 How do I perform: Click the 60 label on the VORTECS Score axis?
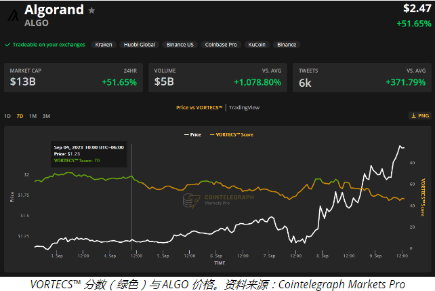click(x=412, y=184)
